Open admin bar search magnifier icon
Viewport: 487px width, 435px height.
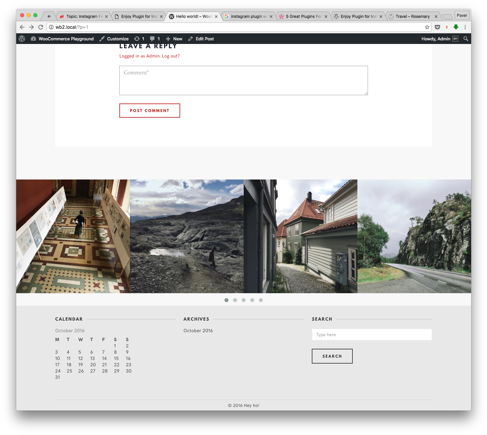(x=466, y=39)
